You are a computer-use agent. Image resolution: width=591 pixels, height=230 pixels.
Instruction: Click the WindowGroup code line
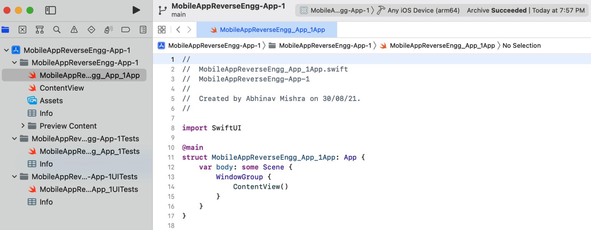click(244, 177)
